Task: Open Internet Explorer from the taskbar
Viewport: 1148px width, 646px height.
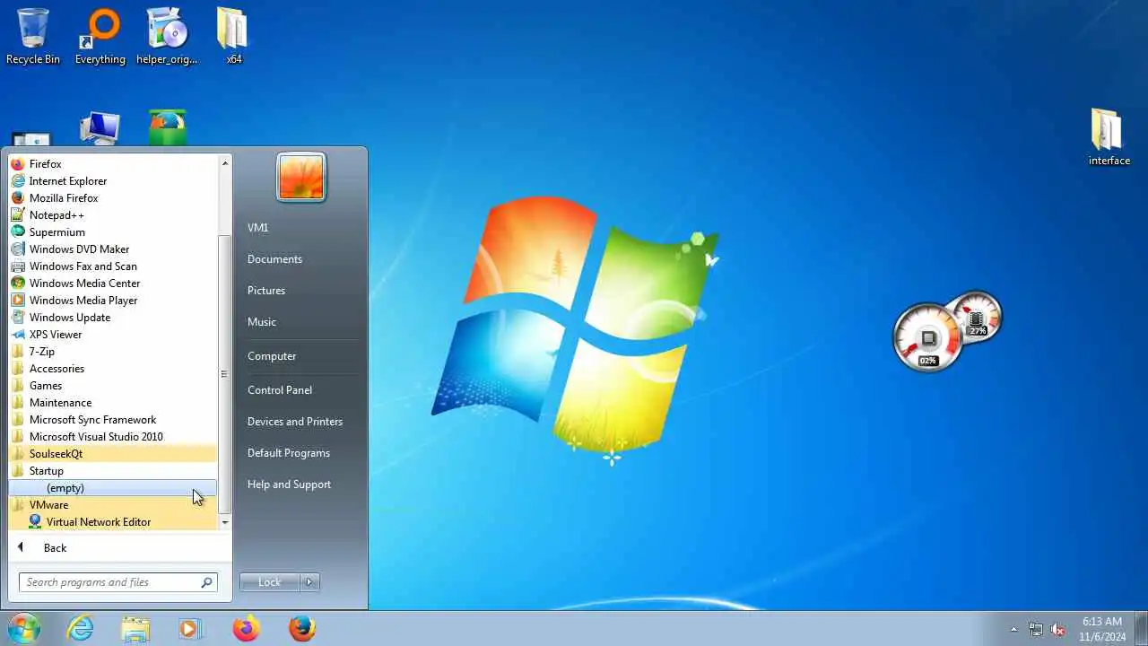Action: pos(81,628)
